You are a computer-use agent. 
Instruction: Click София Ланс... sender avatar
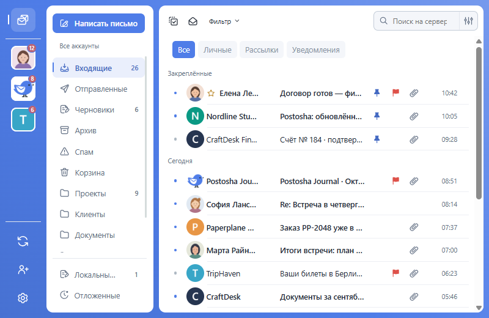coord(195,204)
